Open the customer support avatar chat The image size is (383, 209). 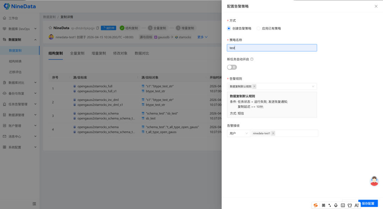click(x=374, y=181)
